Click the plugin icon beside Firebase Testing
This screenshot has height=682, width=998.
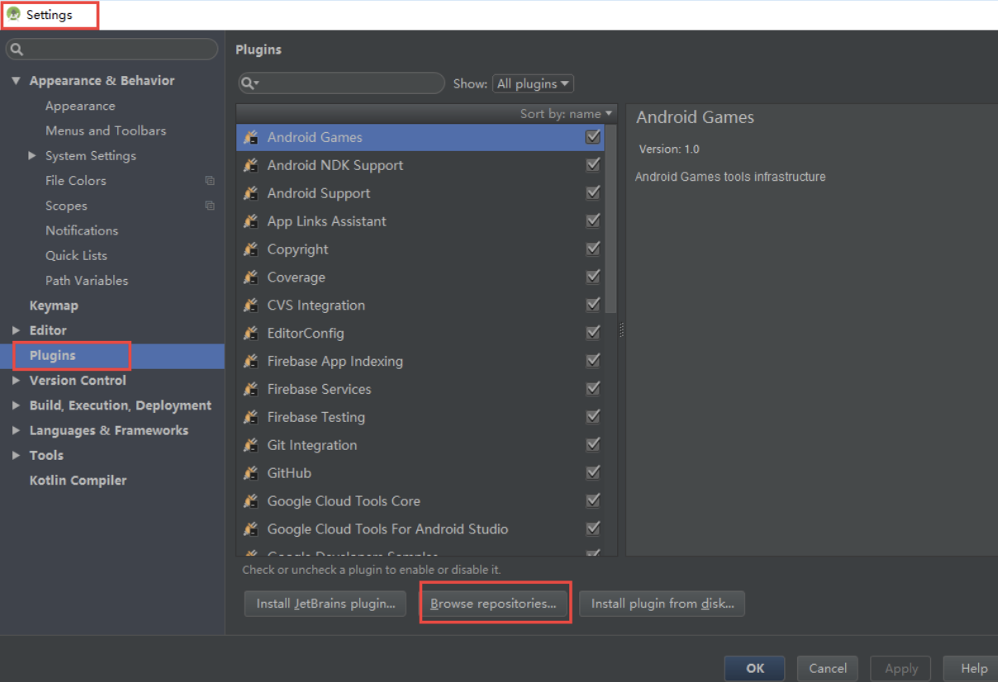click(x=251, y=418)
